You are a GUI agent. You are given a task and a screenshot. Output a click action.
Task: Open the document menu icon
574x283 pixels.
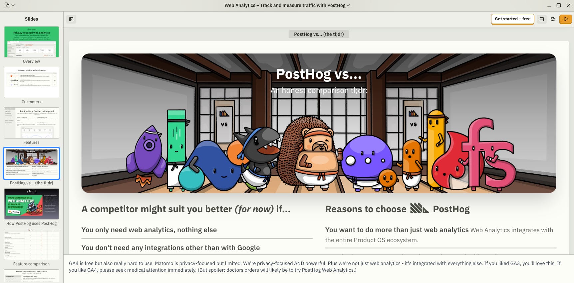click(x=7, y=5)
